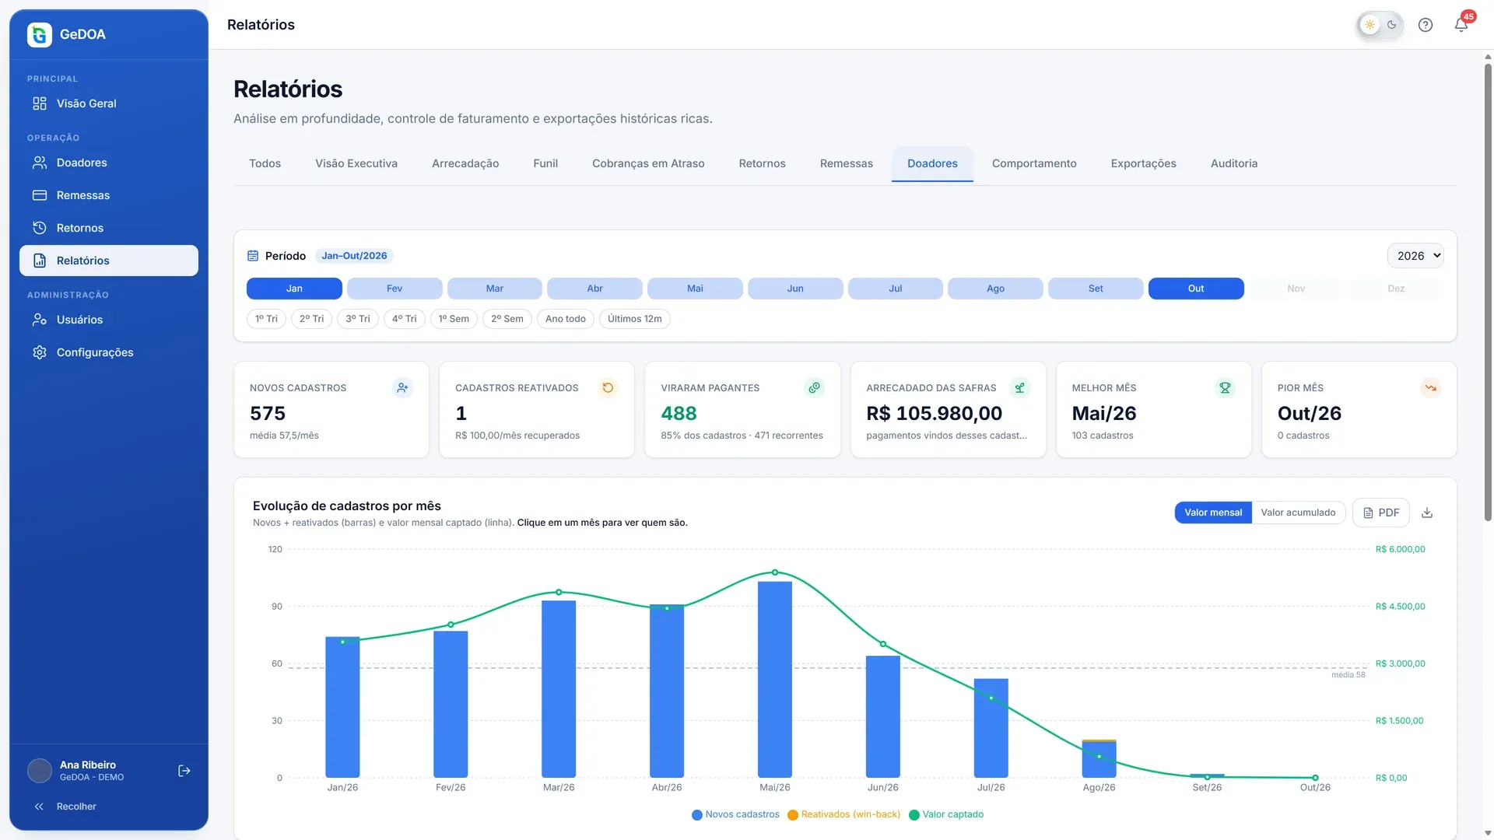1494x840 pixels.
Task: Toggle Valor captado legend series
Action: coord(946,814)
